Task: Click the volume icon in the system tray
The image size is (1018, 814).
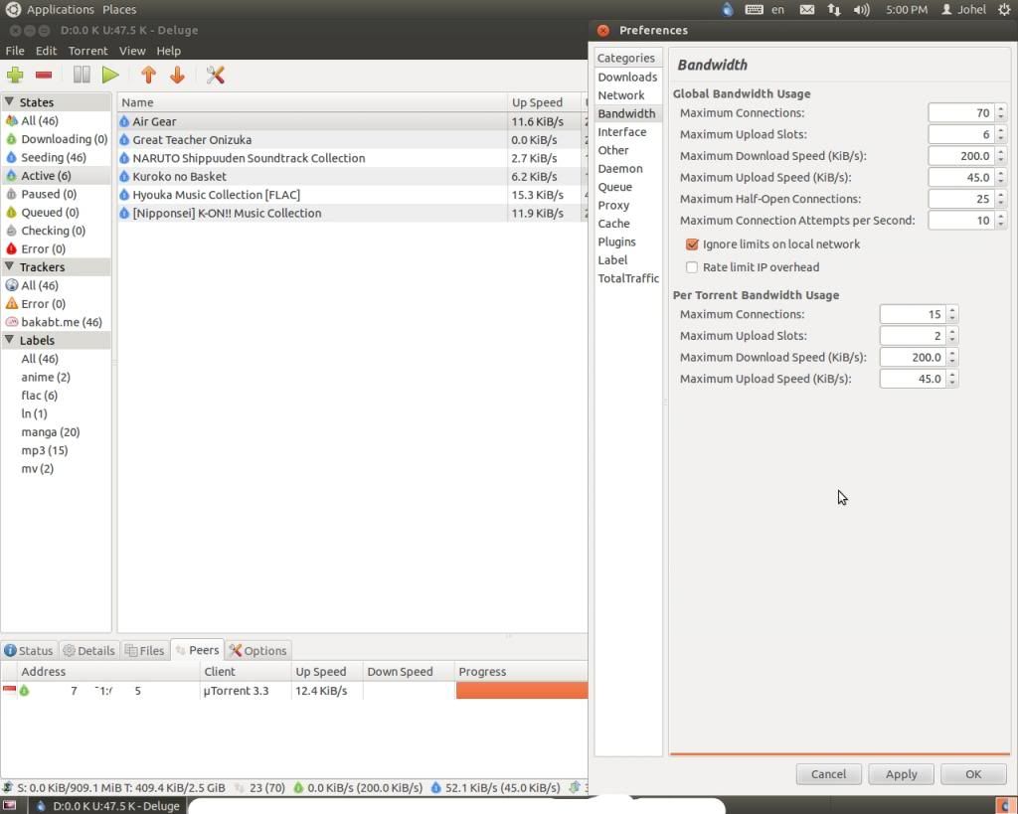Action: [x=861, y=10]
